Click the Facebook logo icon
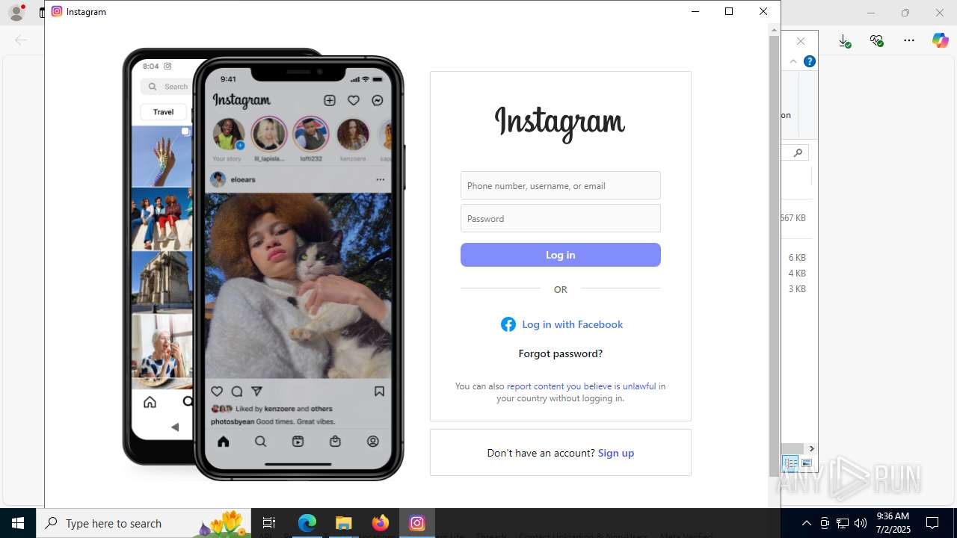The height and width of the screenshot is (538, 957). pyautogui.click(x=508, y=324)
